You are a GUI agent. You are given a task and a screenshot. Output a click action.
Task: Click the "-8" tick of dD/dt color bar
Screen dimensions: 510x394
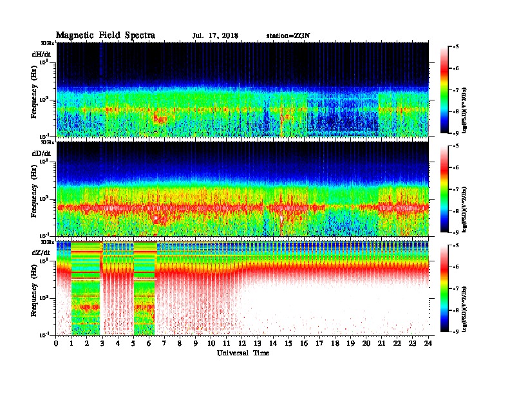pyautogui.click(x=456, y=211)
